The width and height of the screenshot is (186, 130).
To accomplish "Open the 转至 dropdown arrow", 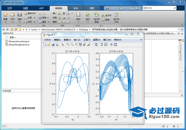I will tap(48, 18).
